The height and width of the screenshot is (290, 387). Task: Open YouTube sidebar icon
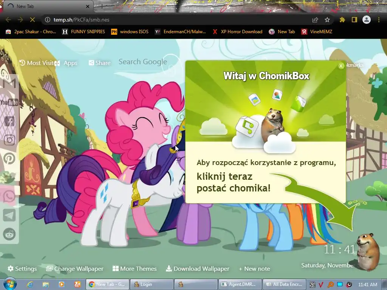[x=9, y=102]
